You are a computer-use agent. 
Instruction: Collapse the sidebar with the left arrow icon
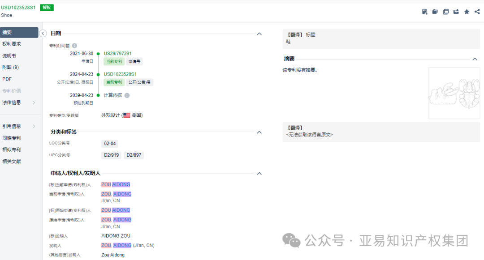43,33
